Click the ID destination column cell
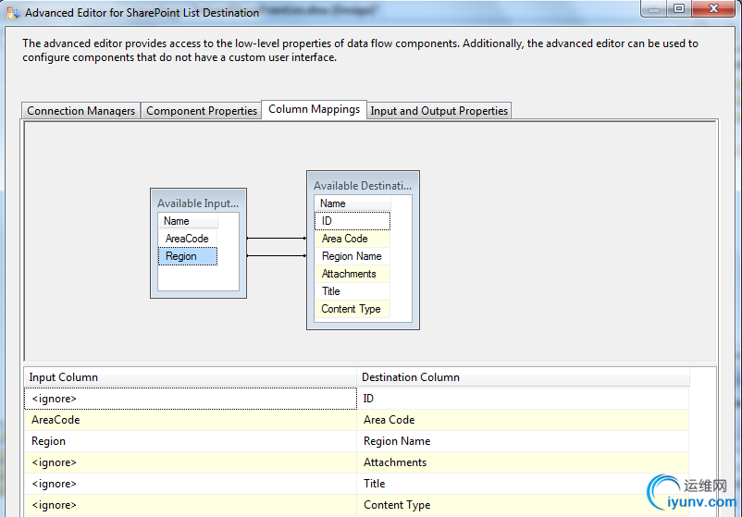742x517 pixels. tap(523, 399)
